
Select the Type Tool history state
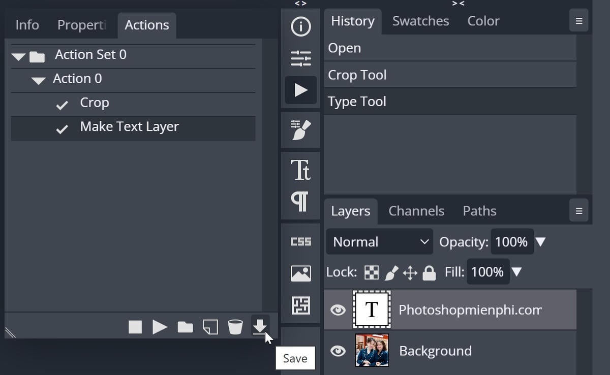point(450,101)
